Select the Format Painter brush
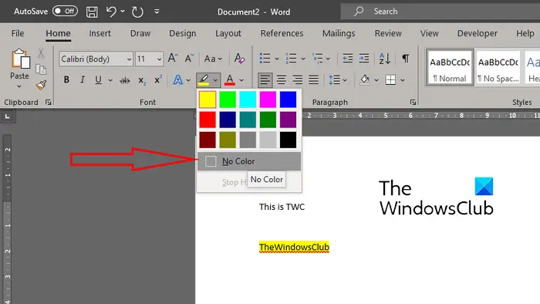This screenshot has width=540, height=304. pos(41,85)
